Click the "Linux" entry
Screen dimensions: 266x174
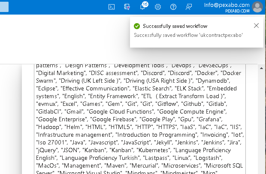click(181, 158)
